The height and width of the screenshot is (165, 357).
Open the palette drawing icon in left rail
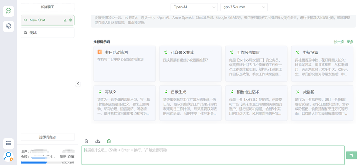tap(8, 26)
